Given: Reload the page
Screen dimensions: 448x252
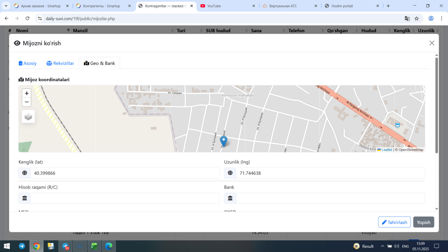Looking at the screenshot, I should [27, 19].
